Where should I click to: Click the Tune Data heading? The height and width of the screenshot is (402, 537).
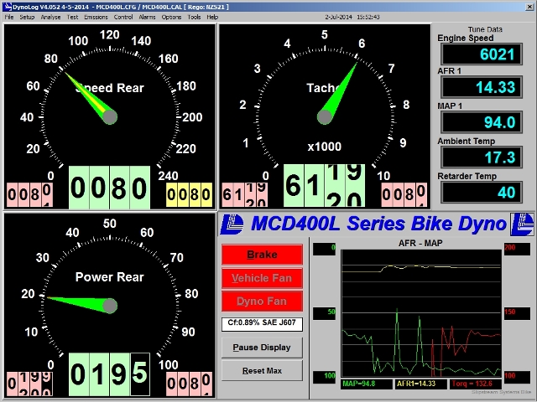click(x=485, y=29)
